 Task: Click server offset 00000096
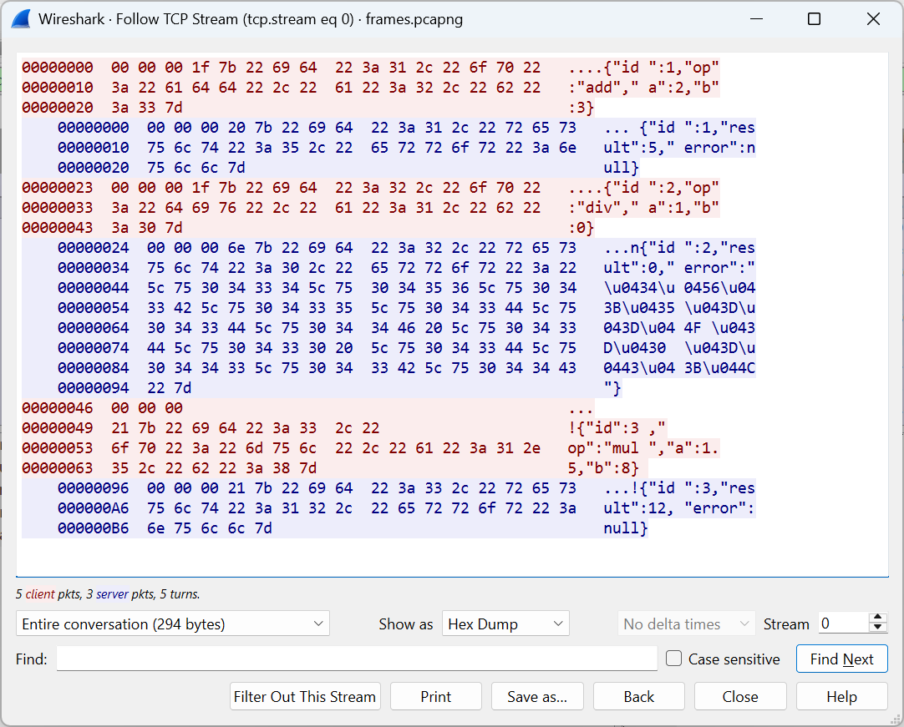(x=94, y=488)
